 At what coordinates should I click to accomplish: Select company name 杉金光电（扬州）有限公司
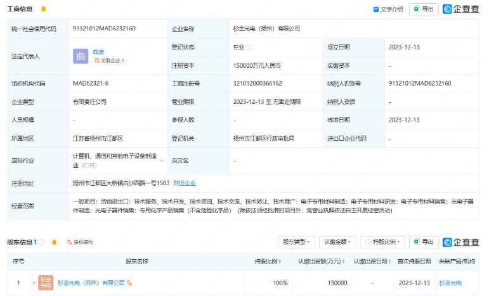click(x=266, y=29)
